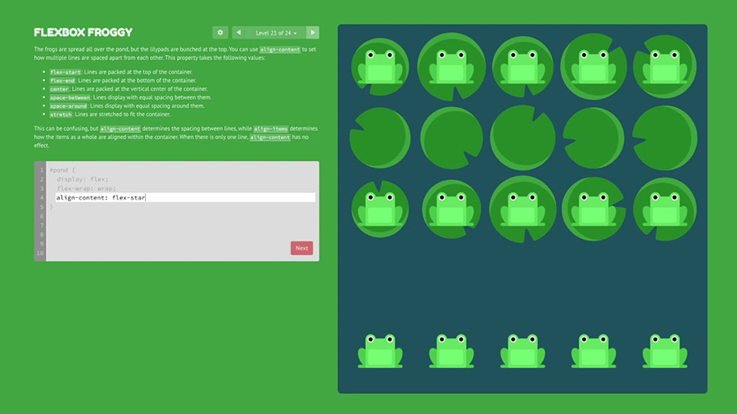Open the settings gear menu

click(220, 33)
